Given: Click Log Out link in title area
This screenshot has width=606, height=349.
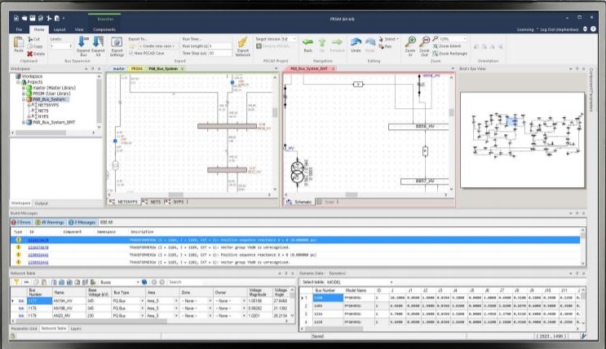Looking at the screenshot, I should (560, 29).
